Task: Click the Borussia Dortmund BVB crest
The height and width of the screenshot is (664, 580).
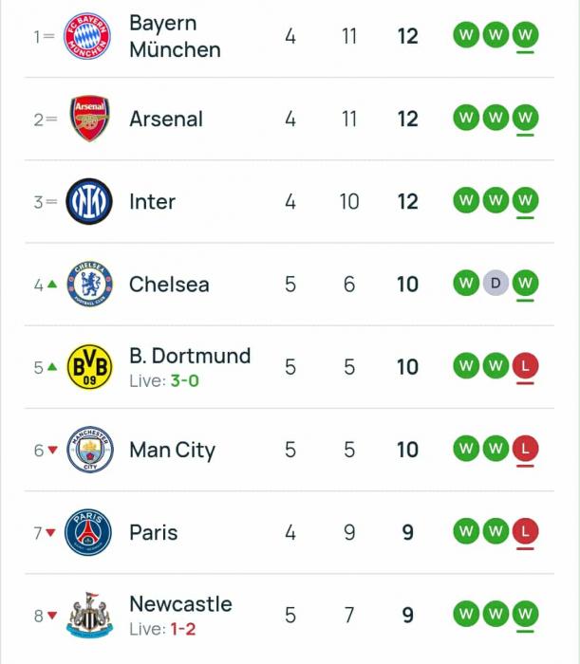Action: (x=90, y=367)
